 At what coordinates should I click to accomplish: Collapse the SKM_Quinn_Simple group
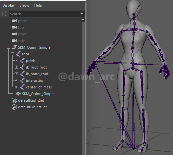8,47
